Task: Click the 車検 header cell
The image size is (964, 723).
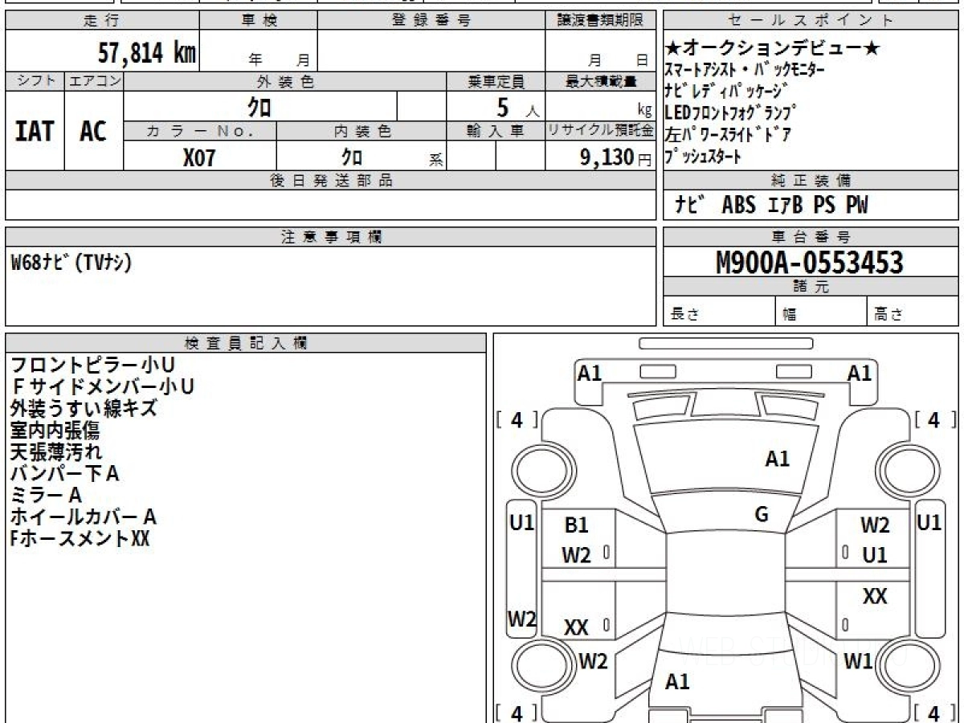Action: [259, 21]
